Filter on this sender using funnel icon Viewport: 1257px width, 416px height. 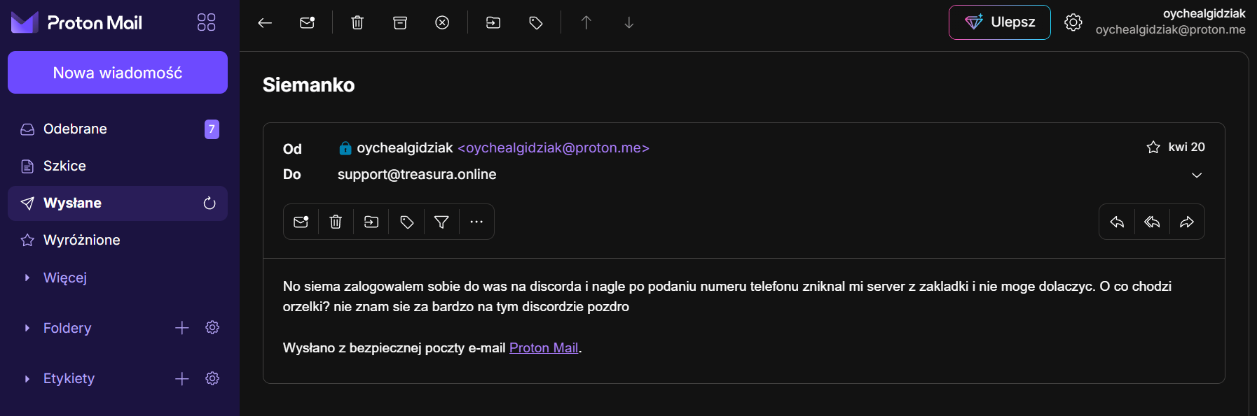[x=441, y=222]
